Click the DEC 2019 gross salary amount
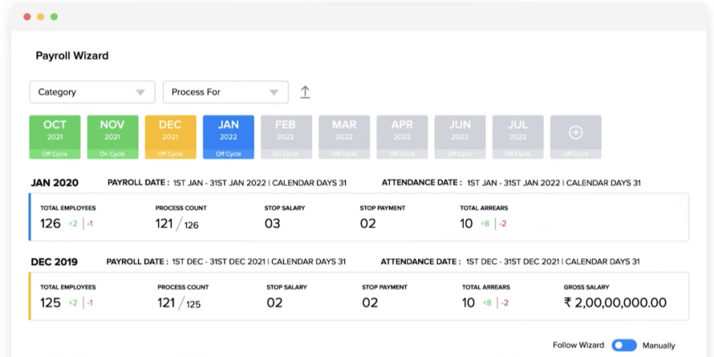The image size is (714, 357). pyautogui.click(x=615, y=303)
